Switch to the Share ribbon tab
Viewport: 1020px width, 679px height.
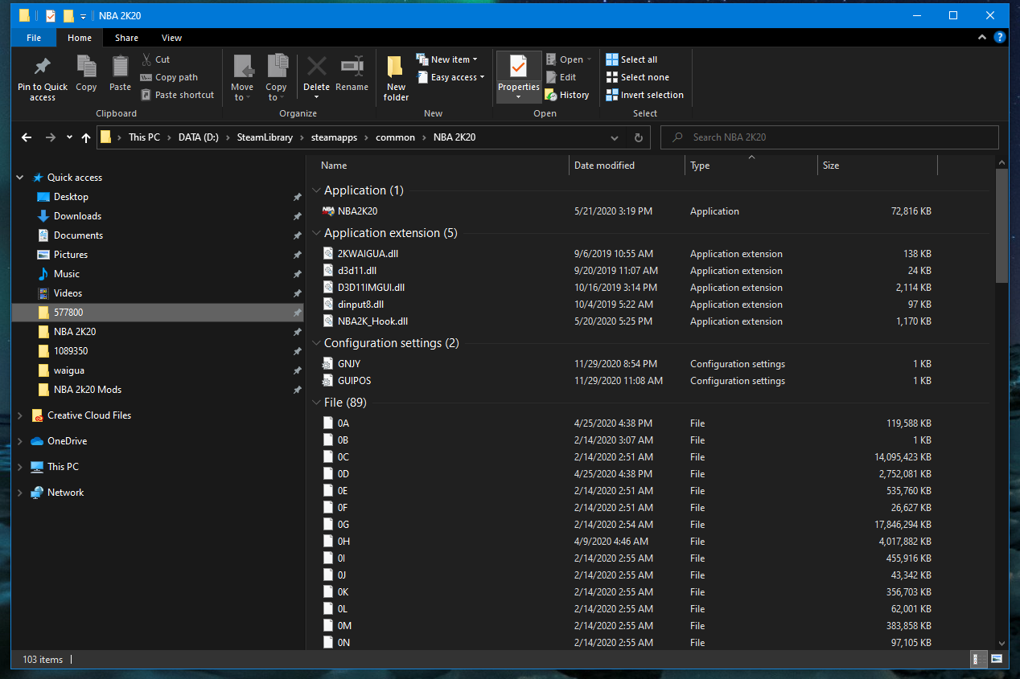(126, 38)
